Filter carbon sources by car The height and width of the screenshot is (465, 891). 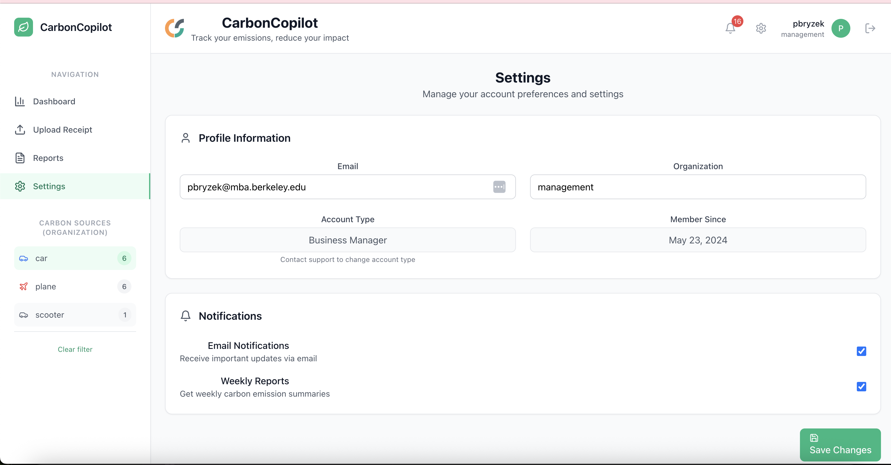coord(75,258)
